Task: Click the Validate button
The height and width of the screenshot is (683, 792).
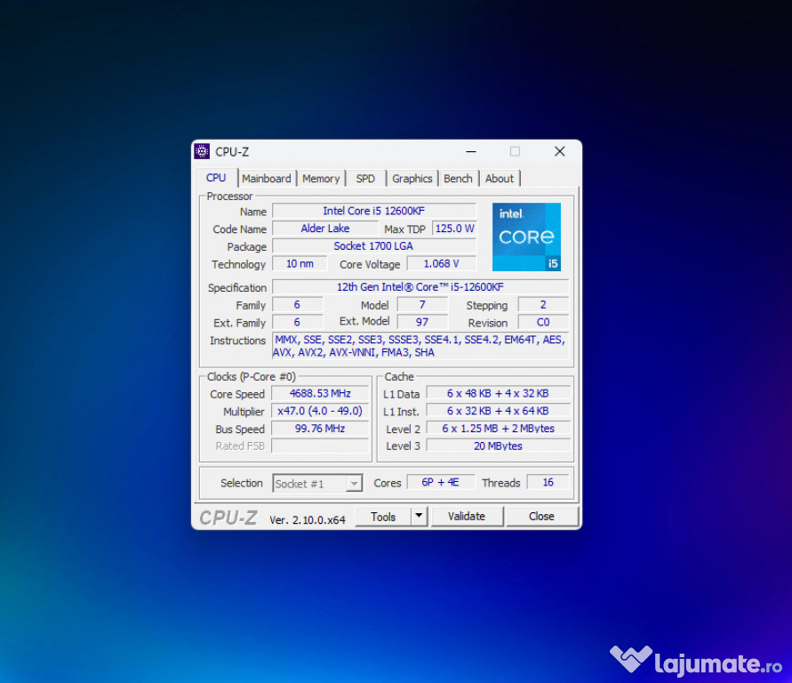Action: (x=467, y=517)
